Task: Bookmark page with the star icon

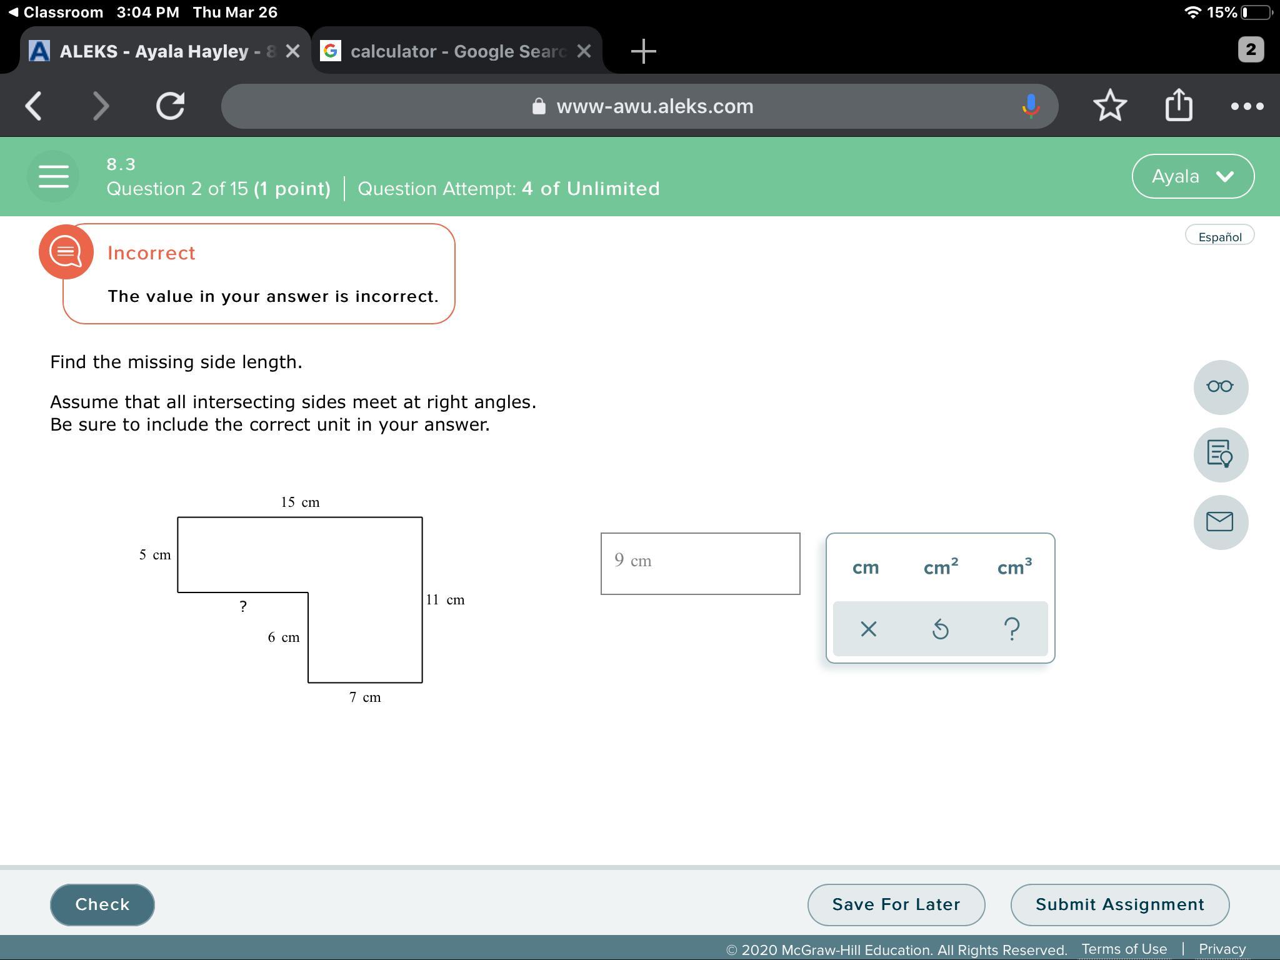Action: (x=1110, y=106)
